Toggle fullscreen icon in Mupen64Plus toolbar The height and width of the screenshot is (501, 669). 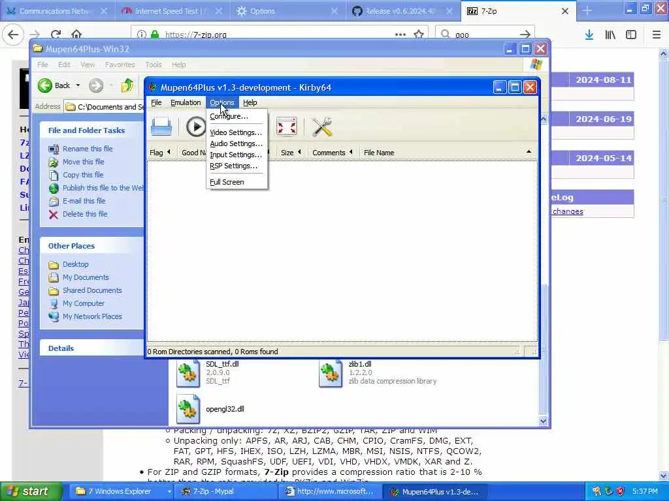[x=286, y=127]
